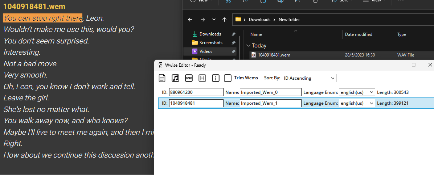Click the line 'Very smooth.'

[x=25, y=75]
